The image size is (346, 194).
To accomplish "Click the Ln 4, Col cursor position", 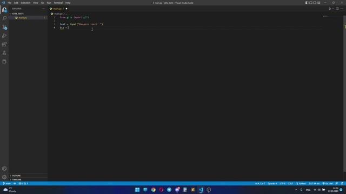I will pos(260,183).
